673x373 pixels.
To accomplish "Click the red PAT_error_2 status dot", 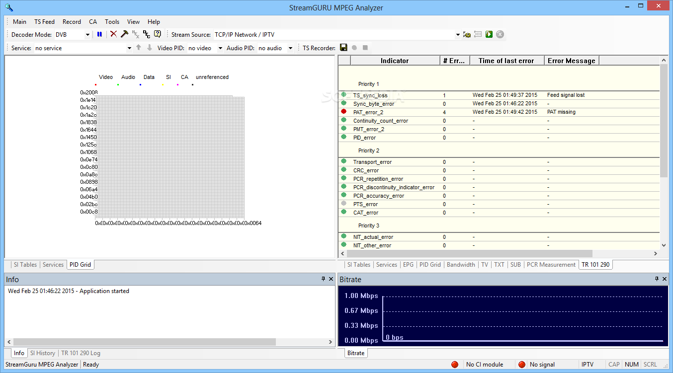I will 344,112.
